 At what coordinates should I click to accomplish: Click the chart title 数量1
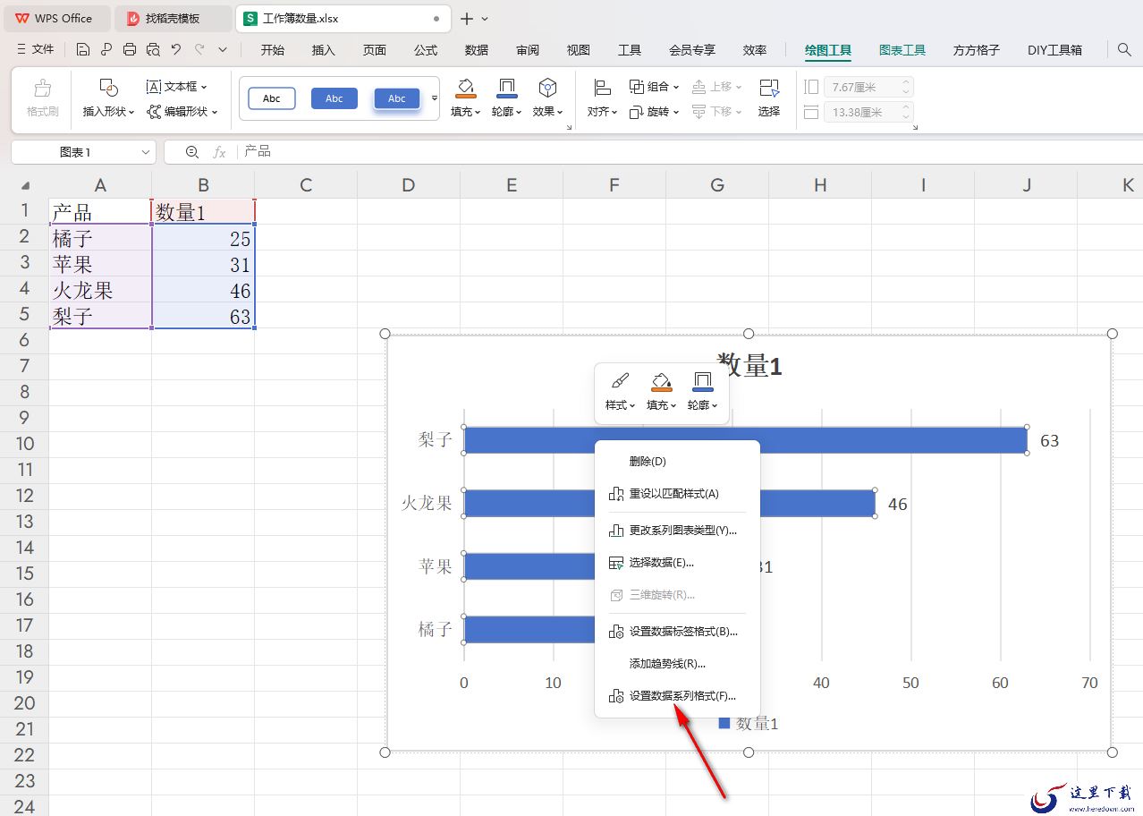click(x=749, y=366)
